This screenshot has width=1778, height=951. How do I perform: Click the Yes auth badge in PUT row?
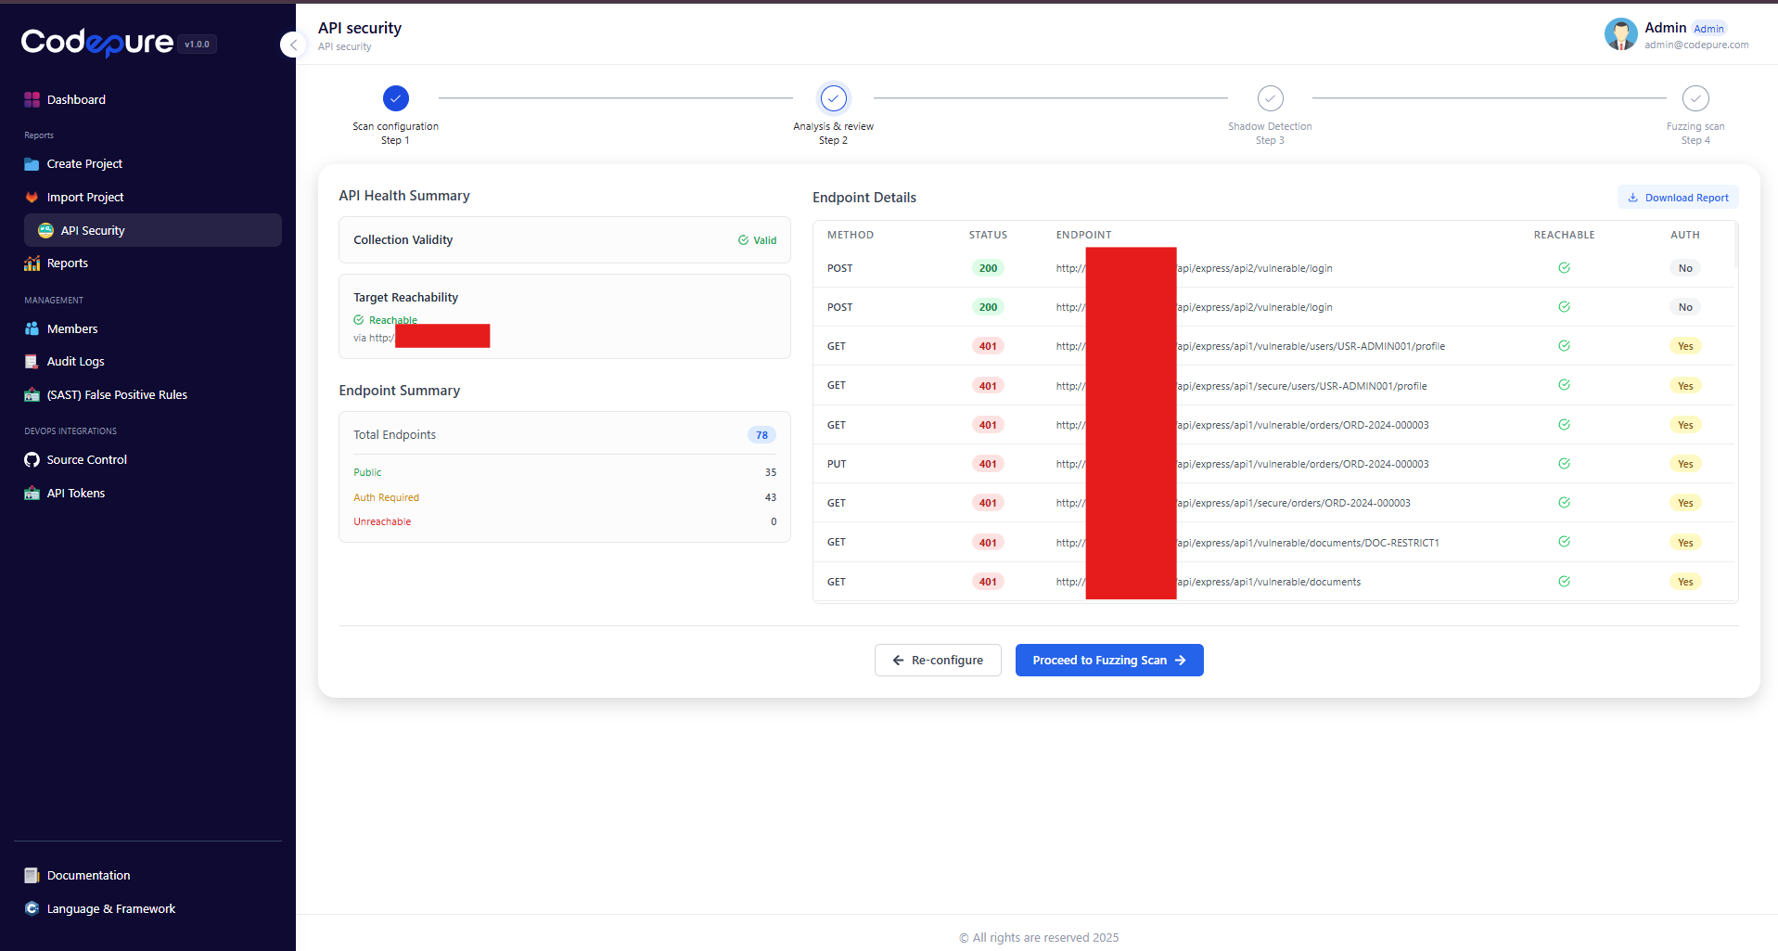(1685, 464)
